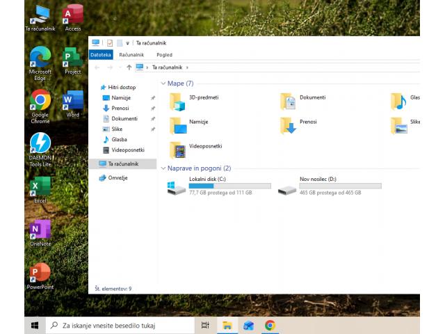Open the Datoteka menu
Viewport: 445px width, 334px height.
pos(101,54)
